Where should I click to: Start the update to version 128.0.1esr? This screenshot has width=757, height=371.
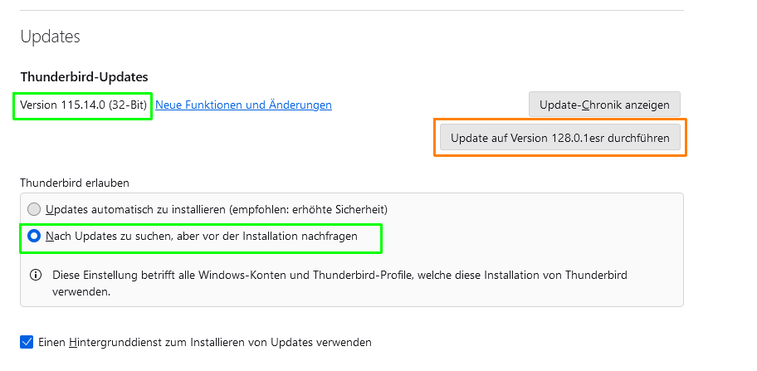(560, 137)
